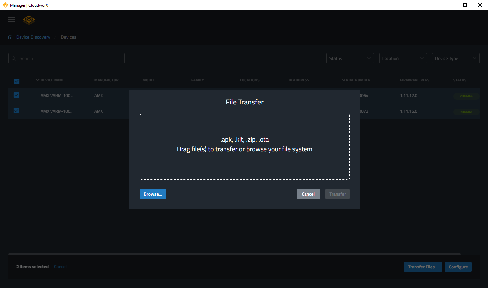Click the Transfer button in dialog

pyautogui.click(x=337, y=194)
